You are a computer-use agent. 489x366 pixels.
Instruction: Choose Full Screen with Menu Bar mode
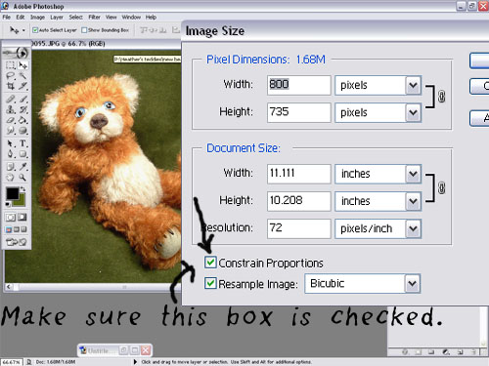[17, 229]
